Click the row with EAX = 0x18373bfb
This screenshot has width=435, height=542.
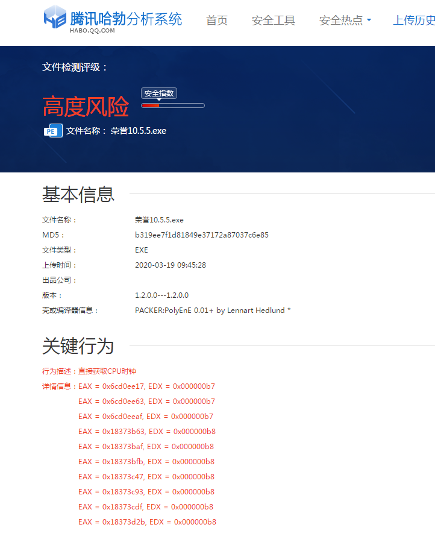pyautogui.click(x=146, y=462)
